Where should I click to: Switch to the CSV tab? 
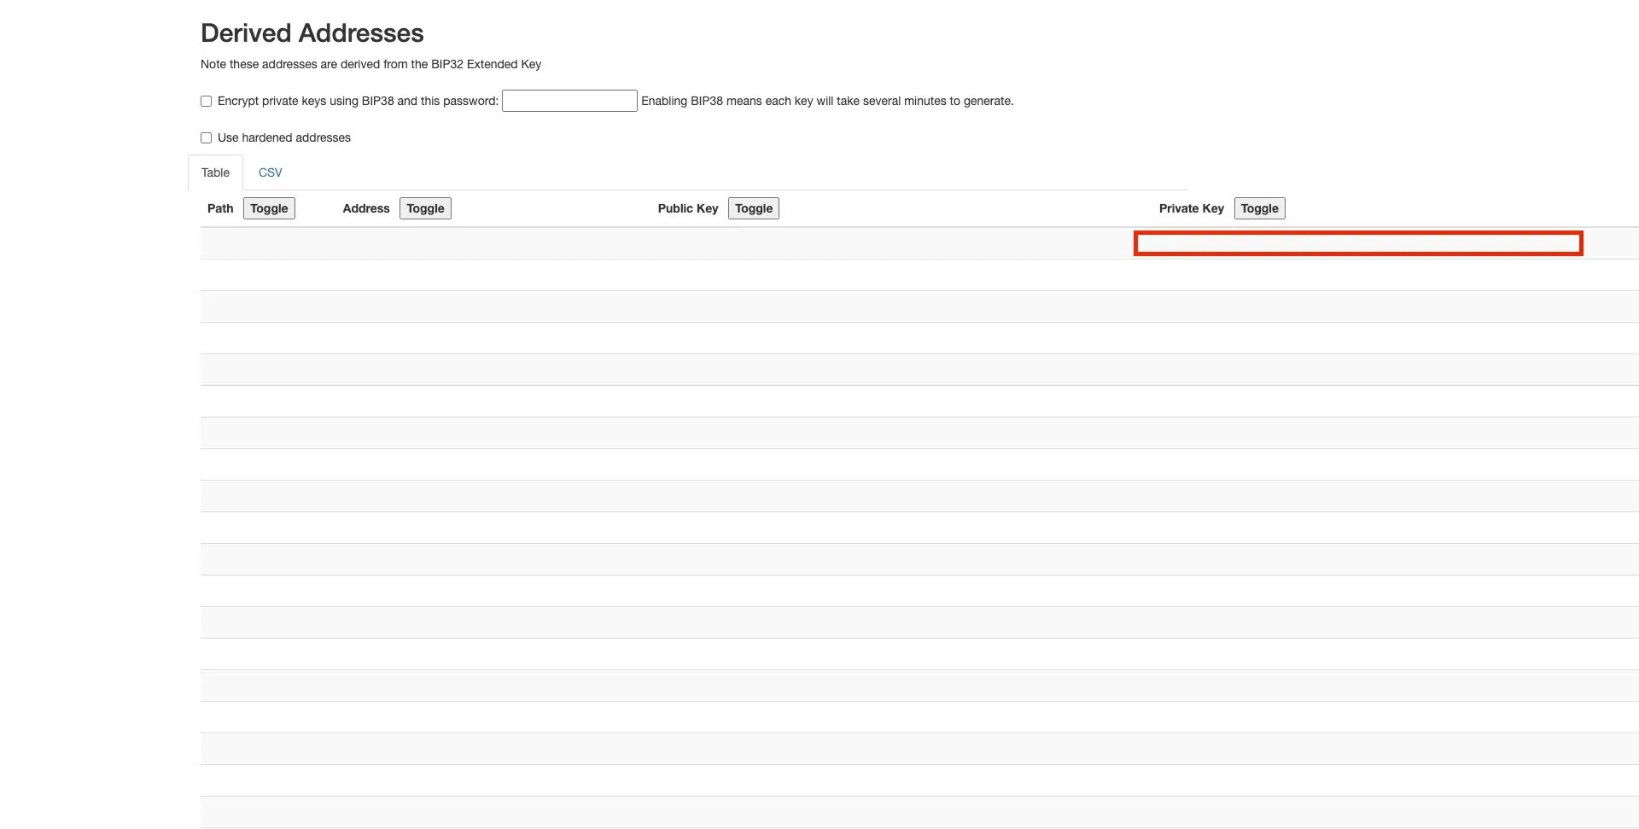pos(270,172)
